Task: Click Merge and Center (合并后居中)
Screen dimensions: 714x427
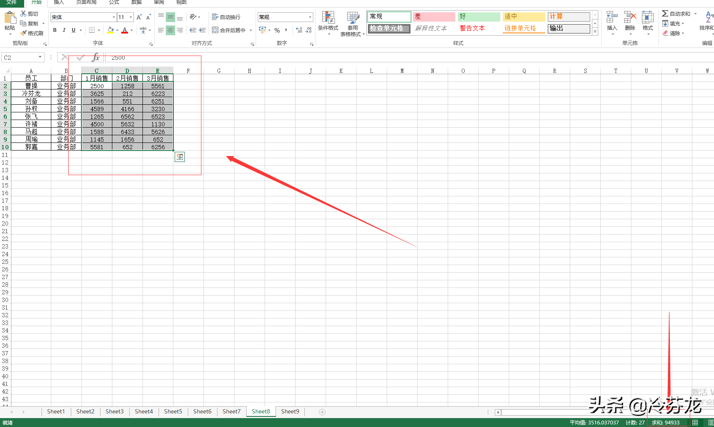Action: (x=229, y=30)
